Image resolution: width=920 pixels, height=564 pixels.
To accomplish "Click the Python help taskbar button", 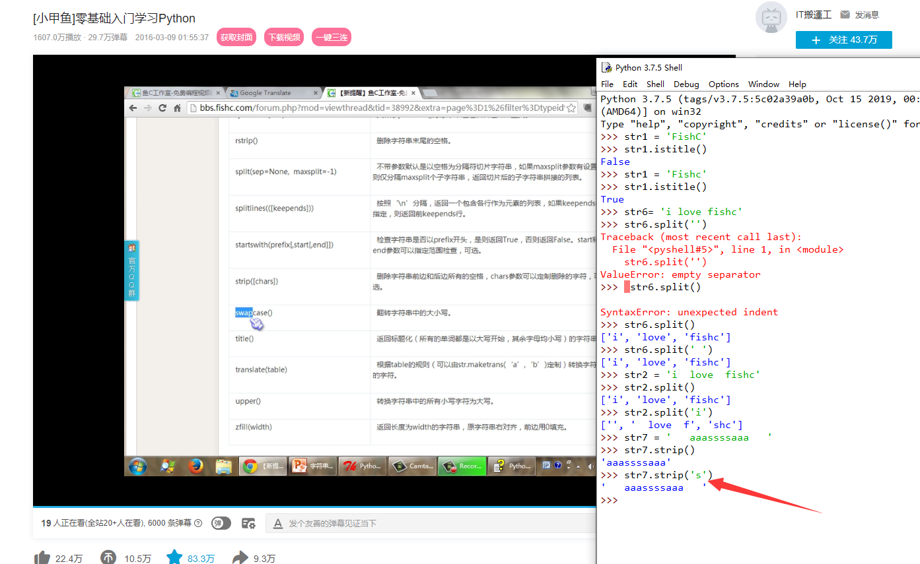I will (512, 466).
